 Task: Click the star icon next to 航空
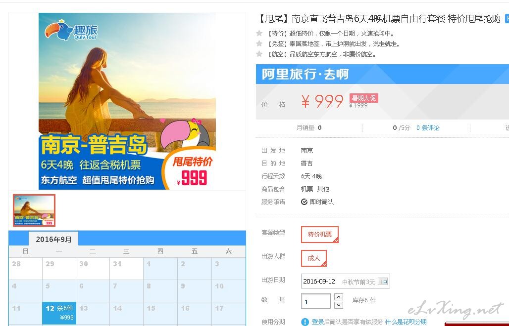tap(259, 54)
